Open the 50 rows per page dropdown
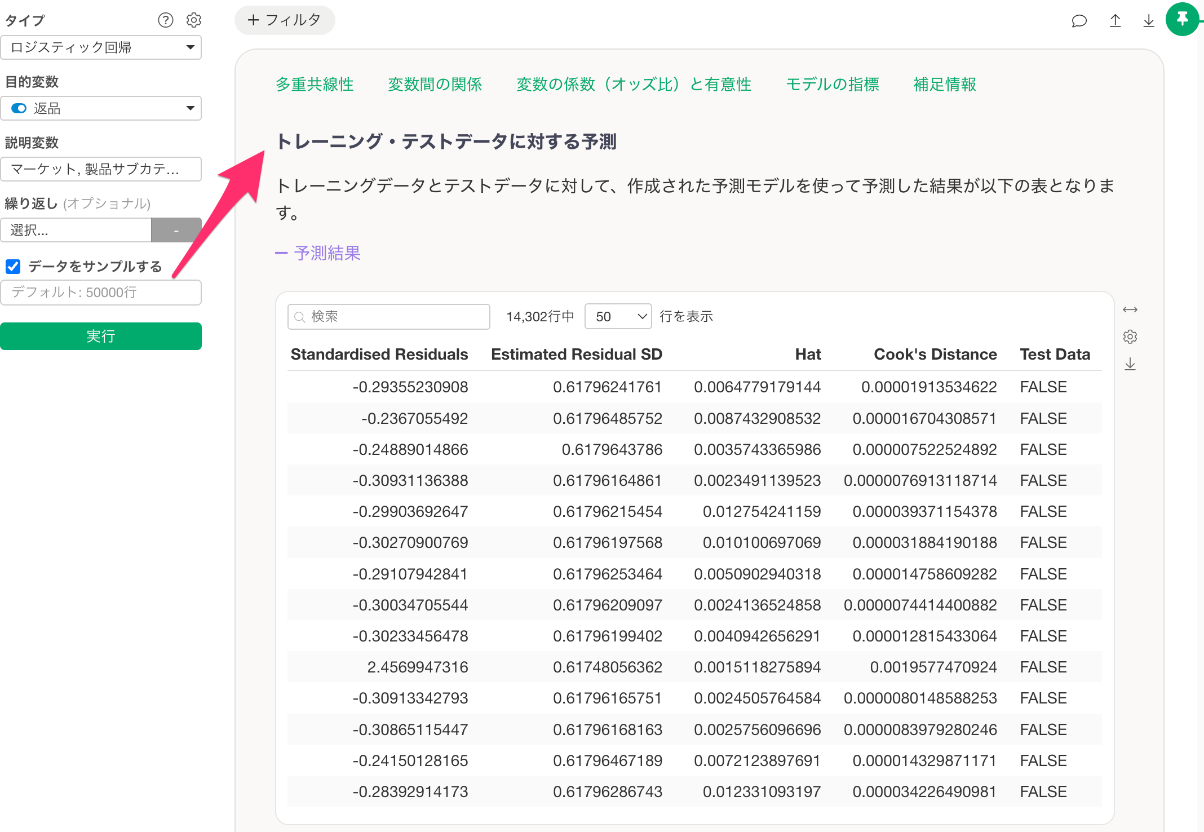Screen dimensions: 1204x832 pyautogui.click(x=618, y=316)
